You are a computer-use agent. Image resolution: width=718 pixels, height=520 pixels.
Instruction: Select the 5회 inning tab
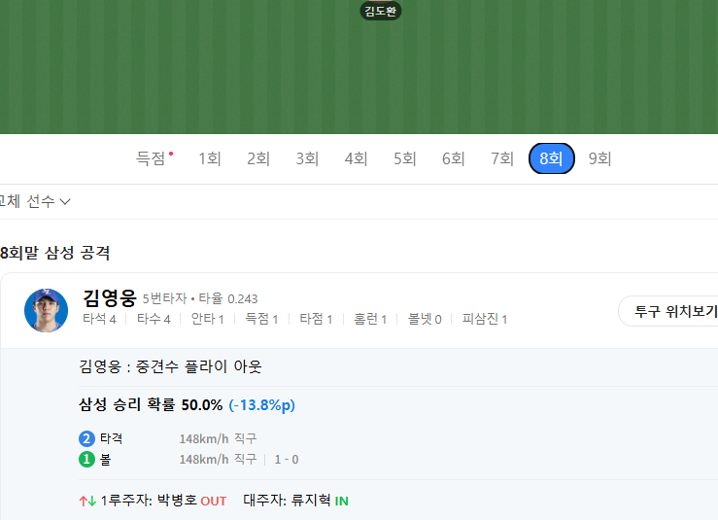(x=405, y=158)
